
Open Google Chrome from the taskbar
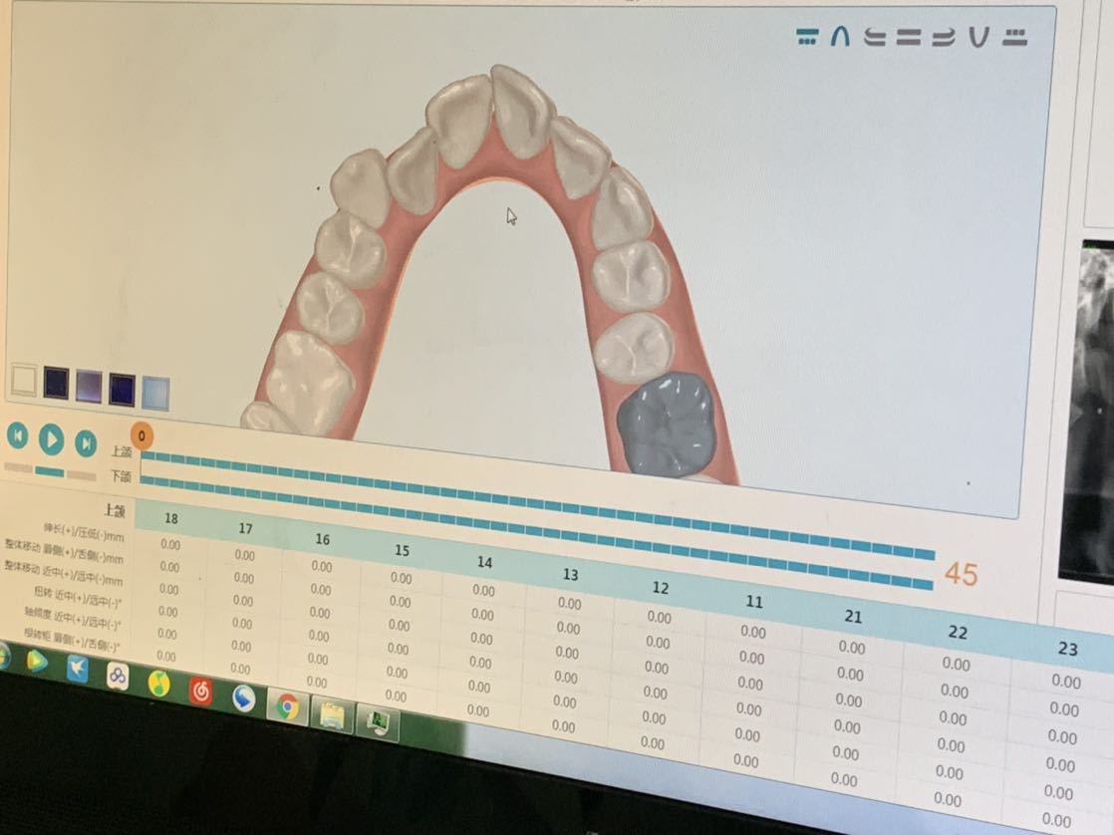pos(288,705)
